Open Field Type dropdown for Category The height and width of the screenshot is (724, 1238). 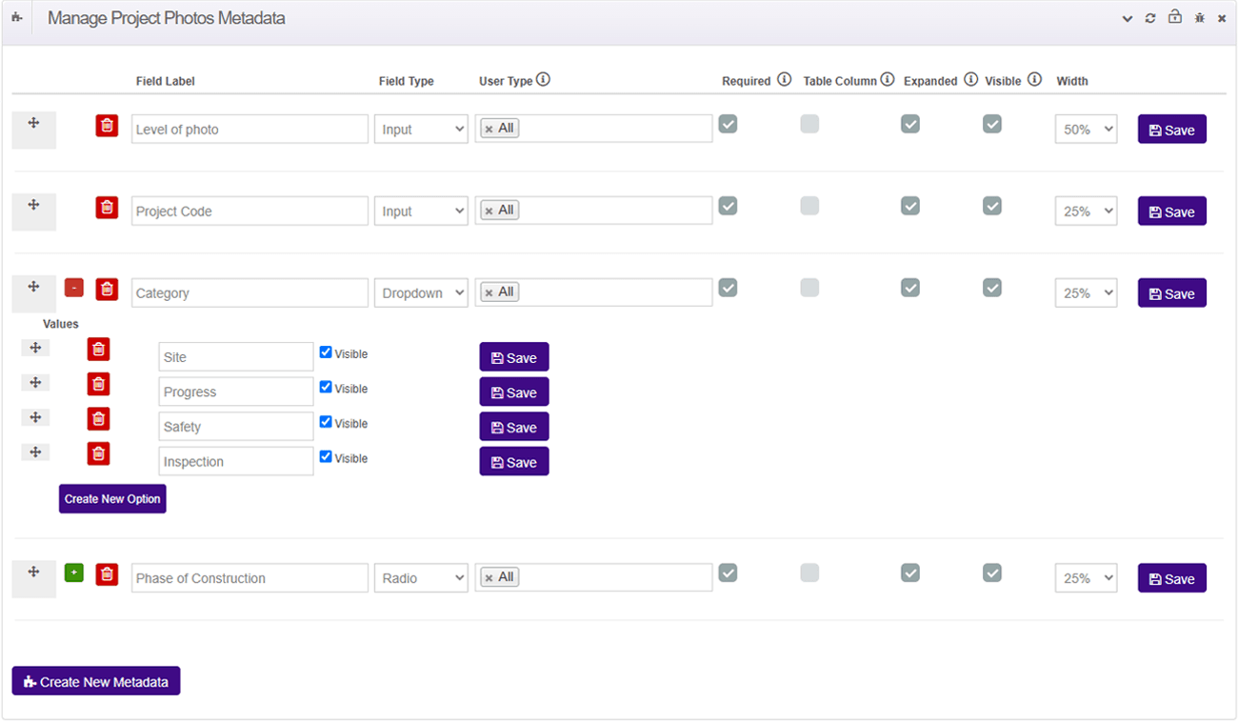(x=421, y=293)
